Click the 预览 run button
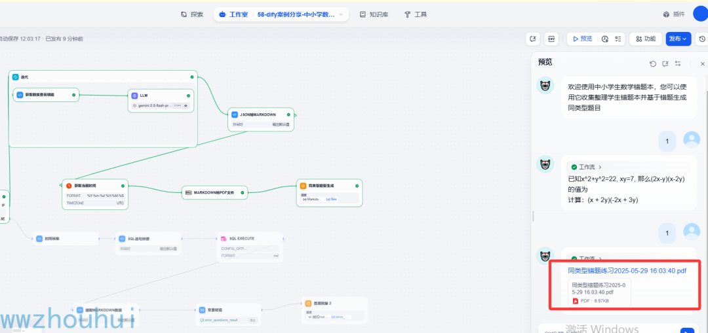Image resolution: width=708 pixels, height=333 pixels. coord(583,39)
